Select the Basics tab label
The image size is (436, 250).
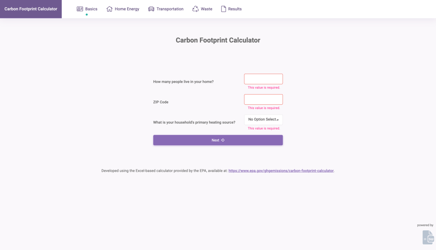[91, 9]
